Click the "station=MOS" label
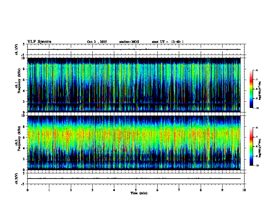Screen dimensions: 275x213 point(129,42)
